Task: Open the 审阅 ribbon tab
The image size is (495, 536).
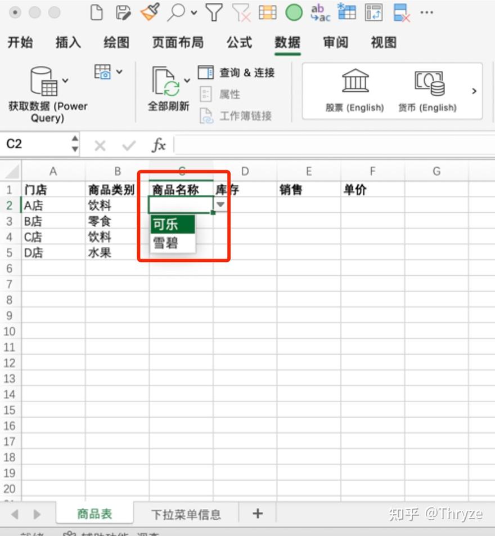Action: point(335,42)
